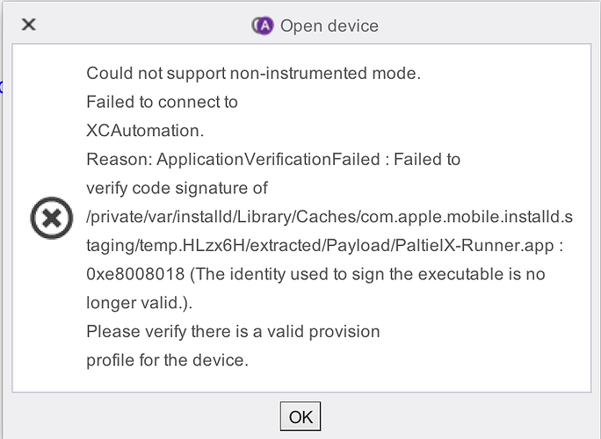
Task: Click the 'profile for the device.' line
Action: 168,360
